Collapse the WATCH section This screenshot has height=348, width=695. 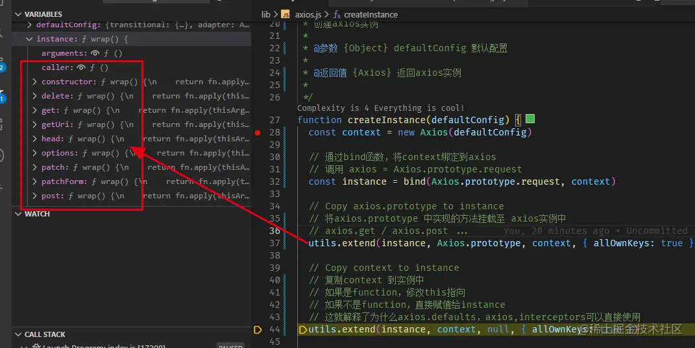pyautogui.click(x=18, y=214)
